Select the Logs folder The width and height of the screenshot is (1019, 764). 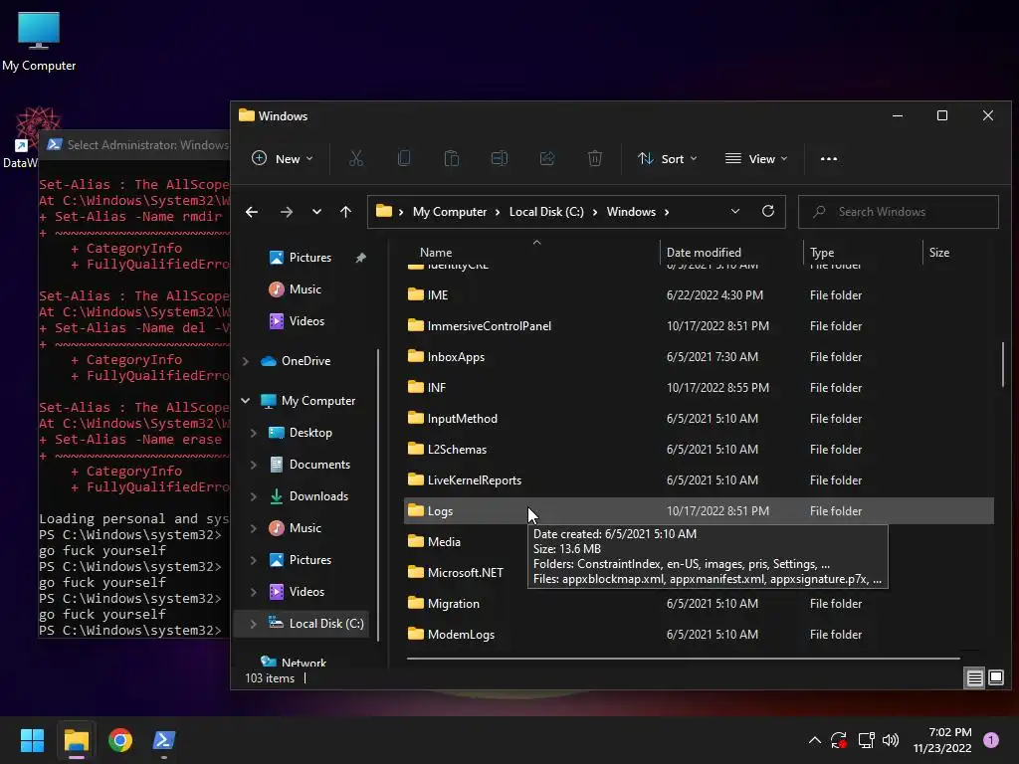(x=699, y=511)
